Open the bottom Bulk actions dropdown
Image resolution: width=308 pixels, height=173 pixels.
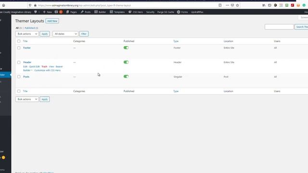[27, 99]
